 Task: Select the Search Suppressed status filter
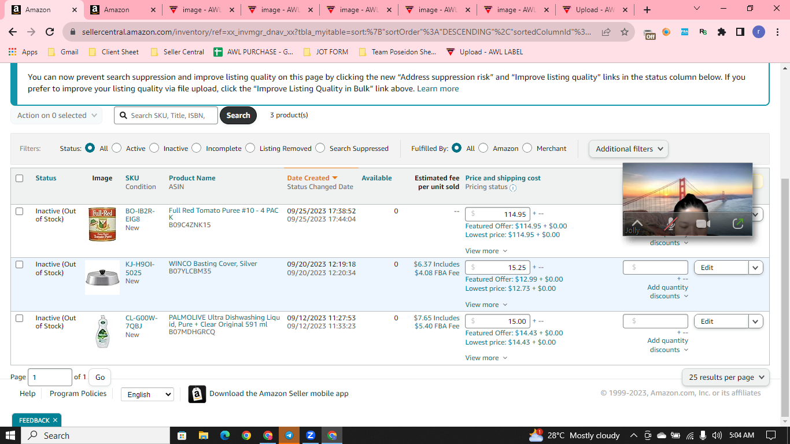click(x=320, y=148)
